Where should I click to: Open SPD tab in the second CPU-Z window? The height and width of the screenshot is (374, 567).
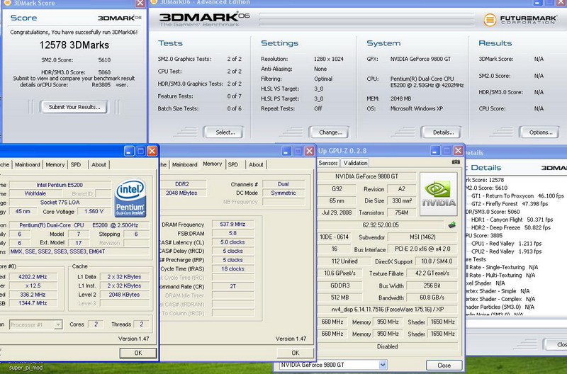click(x=233, y=164)
